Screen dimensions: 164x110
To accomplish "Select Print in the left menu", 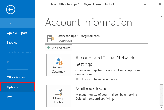I will click(17, 62).
